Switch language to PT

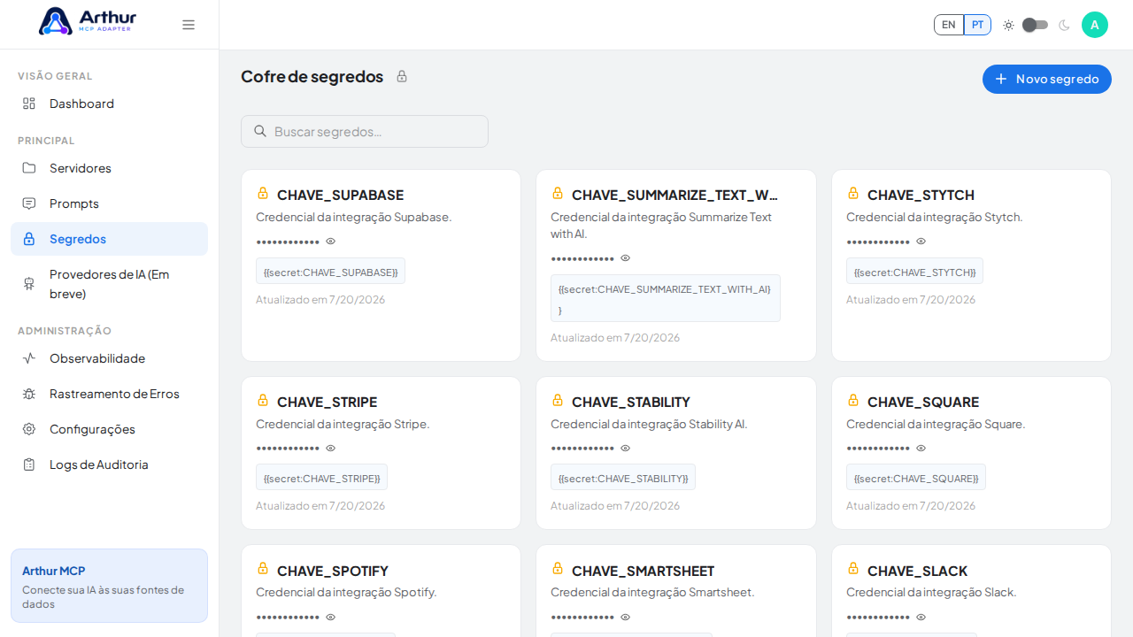977,25
